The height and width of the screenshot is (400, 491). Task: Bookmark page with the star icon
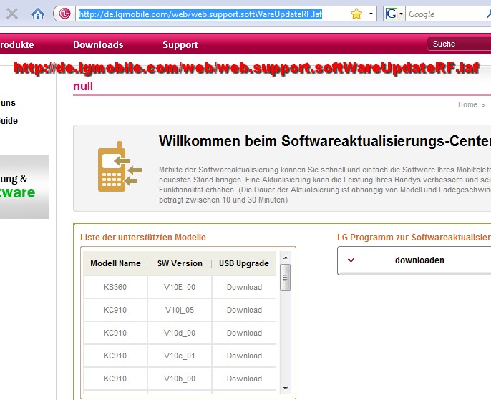pyautogui.click(x=356, y=14)
